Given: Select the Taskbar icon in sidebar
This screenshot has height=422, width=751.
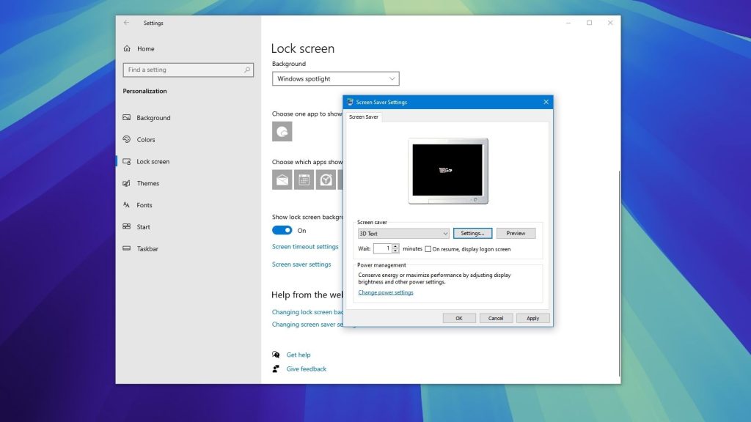Looking at the screenshot, I should coord(128,248).
